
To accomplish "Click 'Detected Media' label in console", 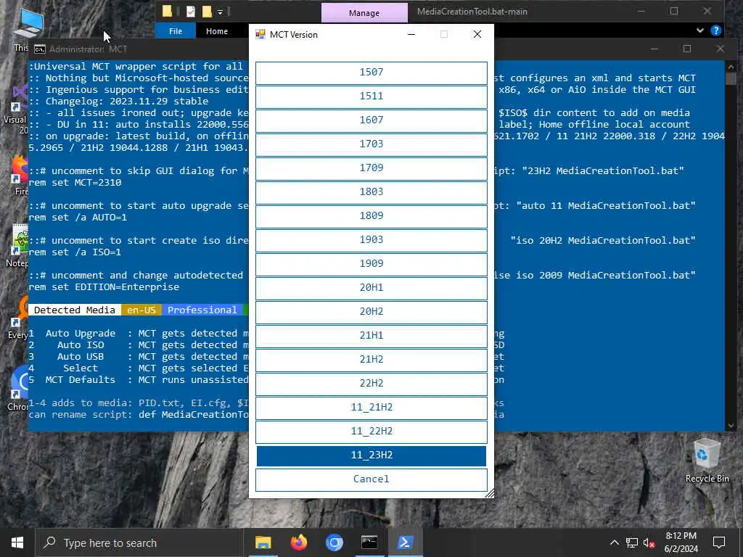I will coord(75,310).
